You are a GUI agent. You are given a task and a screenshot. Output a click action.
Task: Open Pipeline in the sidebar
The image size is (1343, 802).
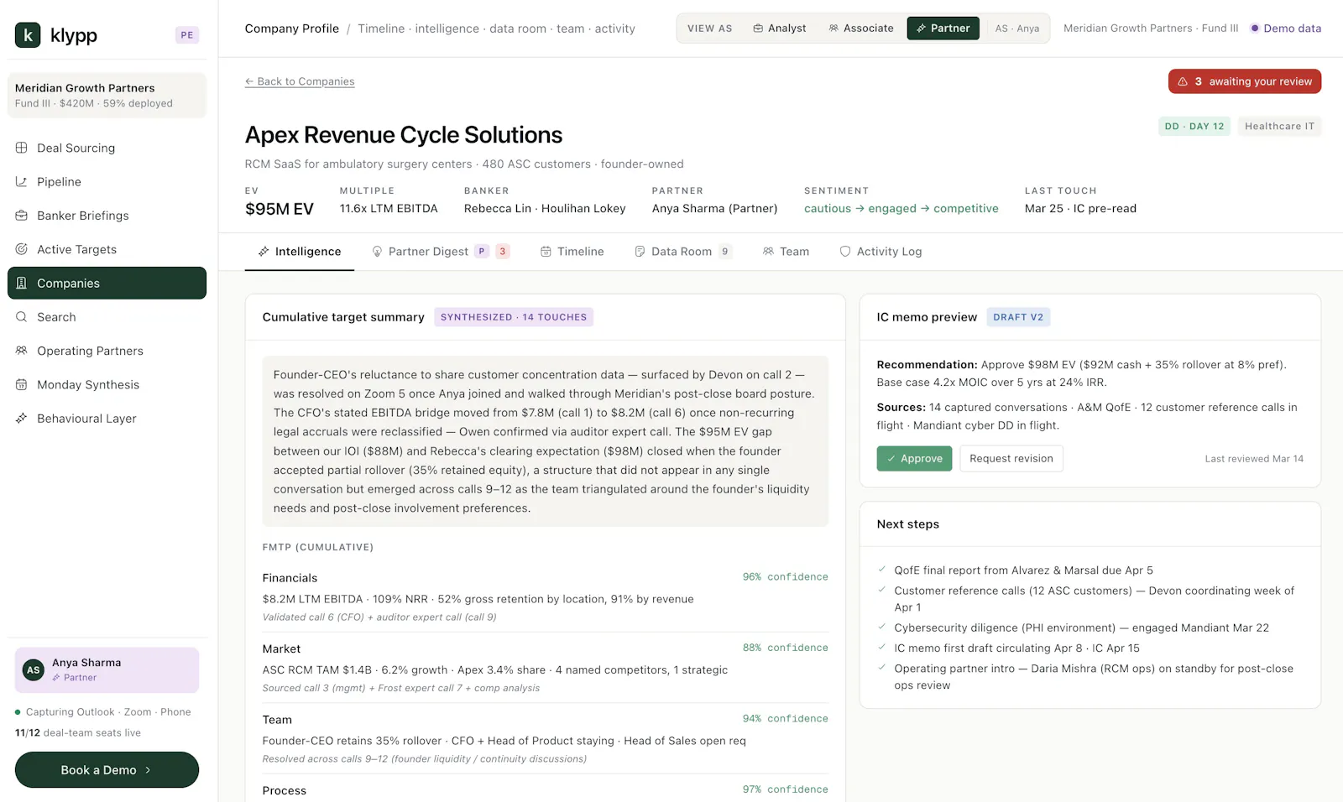pos(107,181)
